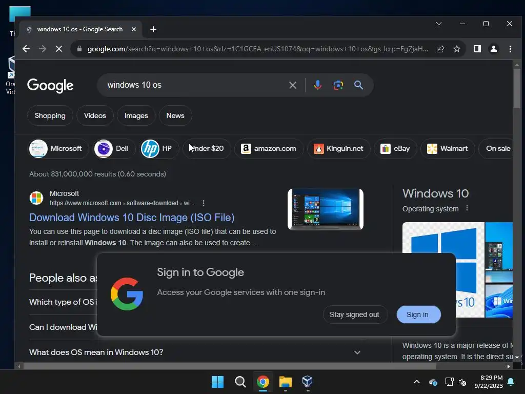Screen dimensions: 525x394
Task: Open more options for Microsoft result
Action: [203, 203]
